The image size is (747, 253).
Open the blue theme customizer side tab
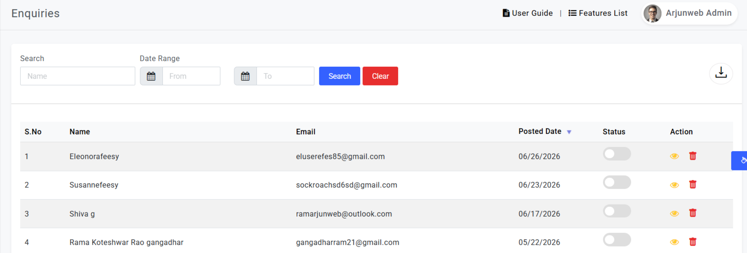pyautogui.click(x=740, y=161)
